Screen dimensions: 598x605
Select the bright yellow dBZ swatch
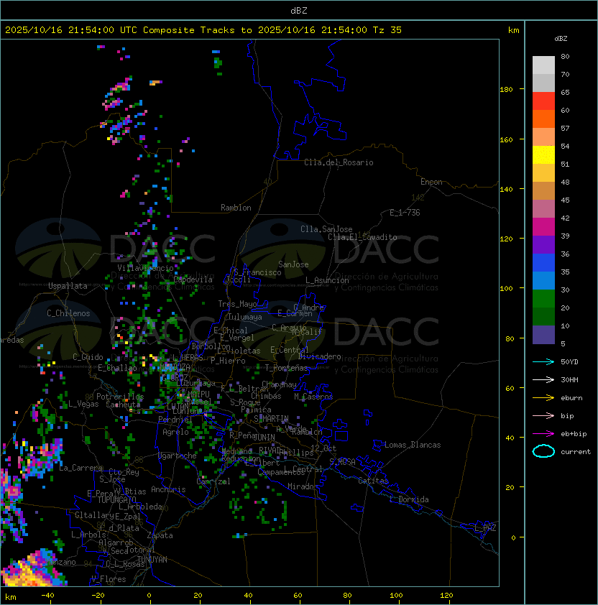coord(543,154)
